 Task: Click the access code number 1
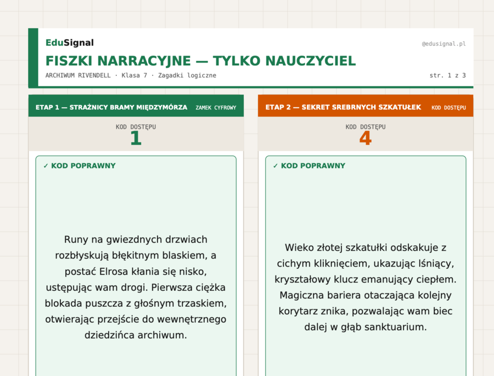click(136, 138)
